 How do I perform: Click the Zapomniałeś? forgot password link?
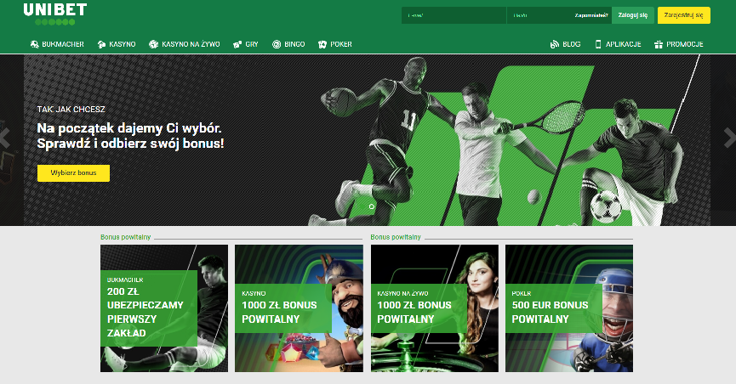point(591,15)
